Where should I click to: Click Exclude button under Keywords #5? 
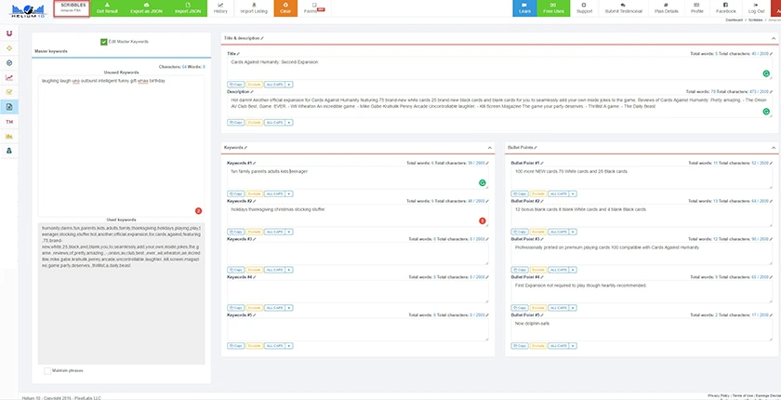pyautogui.click(x=255, y=345)
